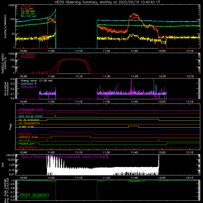Click the 10:45 tick under the SAS panel

click(23, 178)
